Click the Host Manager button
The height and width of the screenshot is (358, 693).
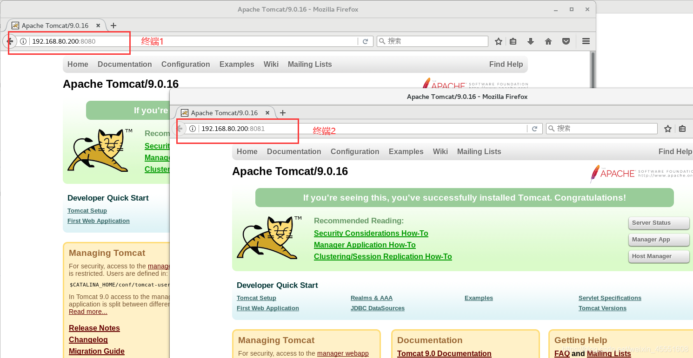point(659,256)
